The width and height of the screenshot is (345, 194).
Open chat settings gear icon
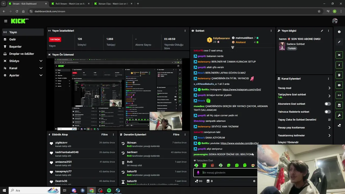(254, 181)
